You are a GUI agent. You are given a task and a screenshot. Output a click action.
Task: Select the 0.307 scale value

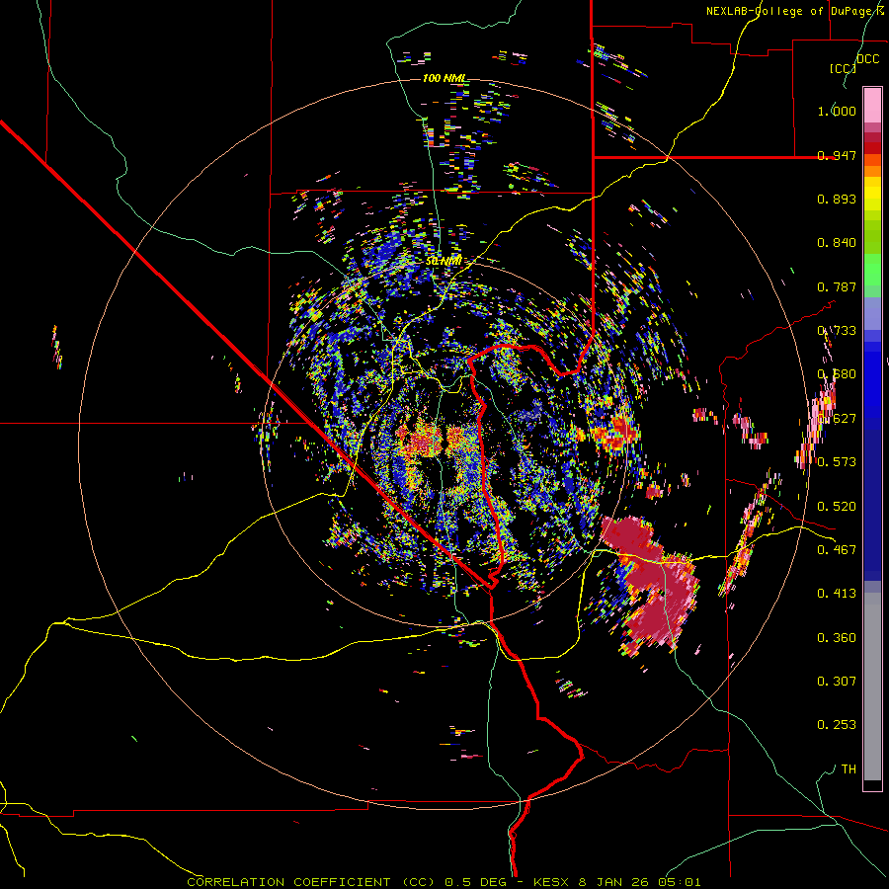coord(837,681)
